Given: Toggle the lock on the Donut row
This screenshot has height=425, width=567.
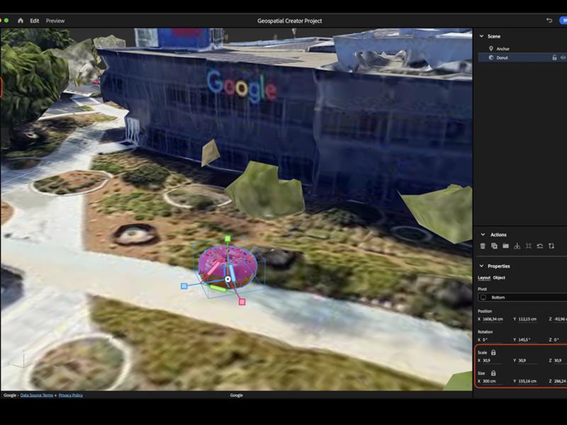Looking at the screenshot, I should click(x=554, y=57).
